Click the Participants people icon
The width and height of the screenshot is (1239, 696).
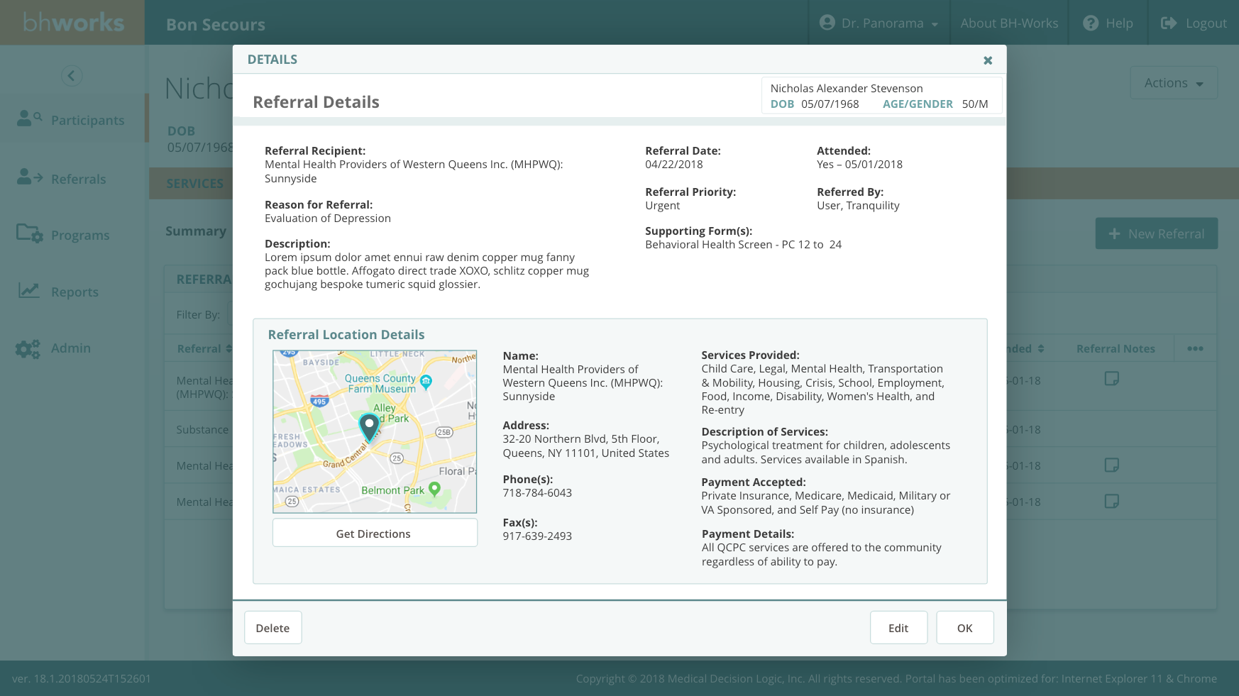click(x=29, y=118)
